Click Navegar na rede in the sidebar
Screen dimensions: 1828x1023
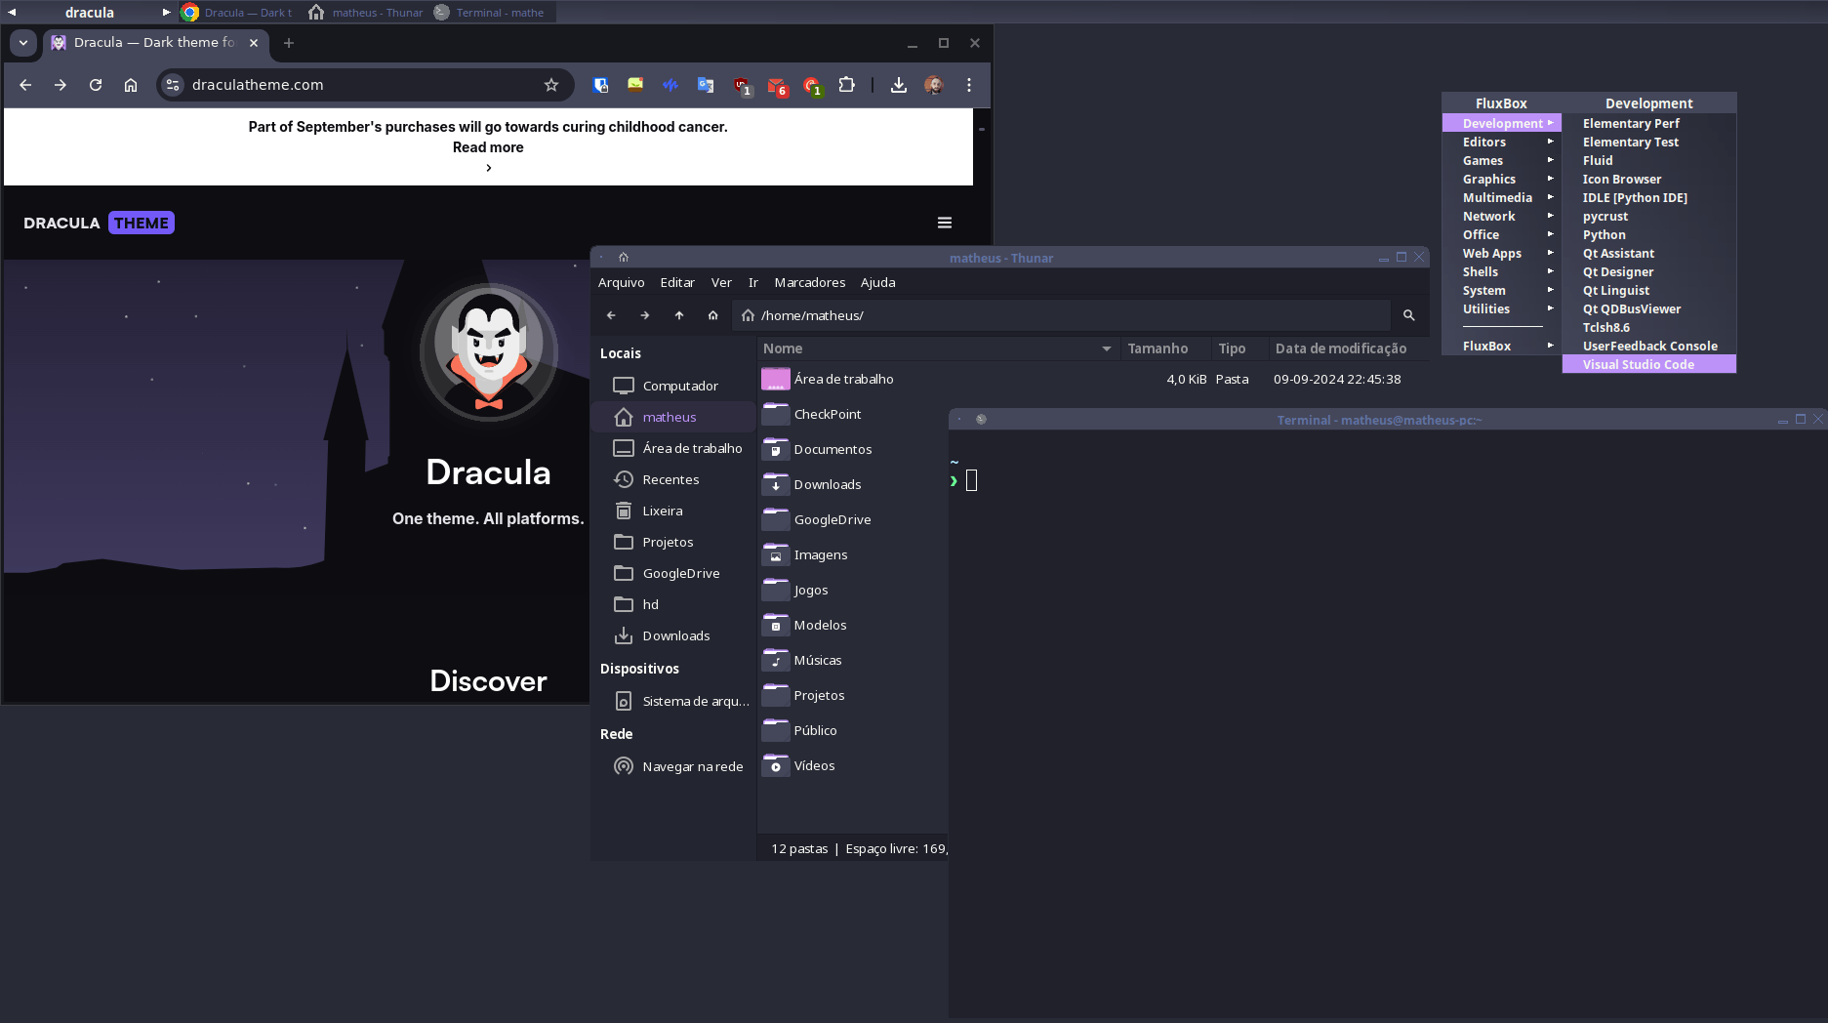click(693, 766)
